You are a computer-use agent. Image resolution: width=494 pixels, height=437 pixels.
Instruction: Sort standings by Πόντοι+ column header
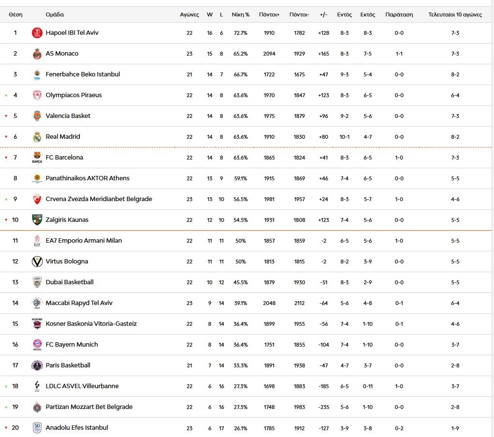click(x=269, y=15)
